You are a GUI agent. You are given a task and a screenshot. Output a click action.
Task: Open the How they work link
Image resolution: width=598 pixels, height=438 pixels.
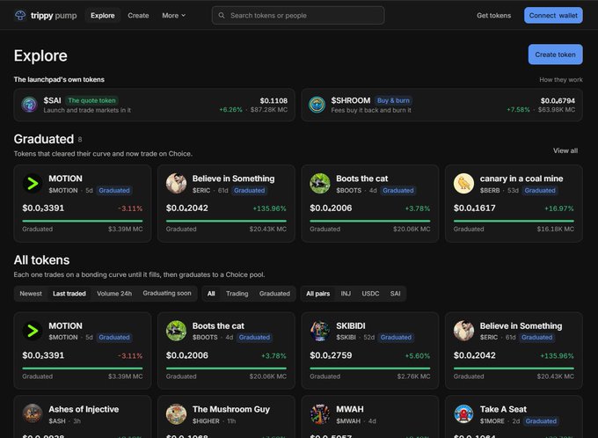click(561, 79)
